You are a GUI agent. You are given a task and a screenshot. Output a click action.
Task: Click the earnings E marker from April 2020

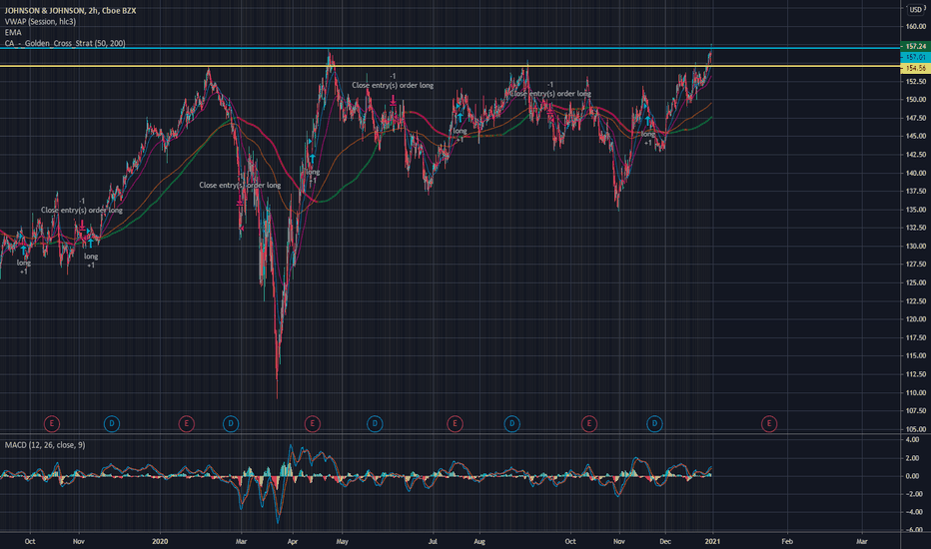313,424
